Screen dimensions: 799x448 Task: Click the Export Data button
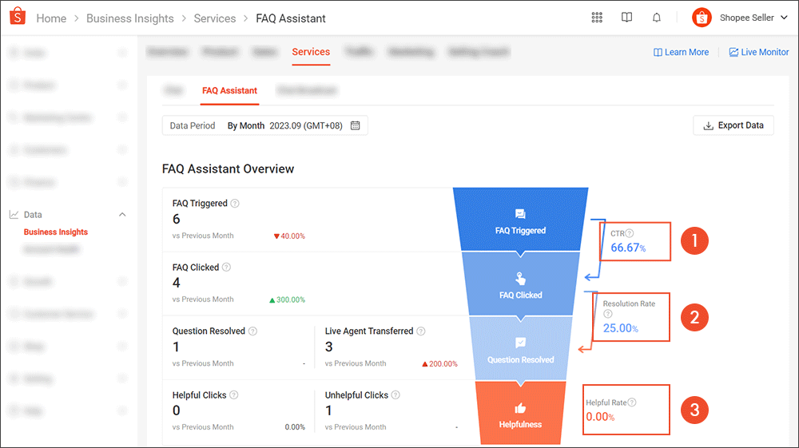click(733, 125)
